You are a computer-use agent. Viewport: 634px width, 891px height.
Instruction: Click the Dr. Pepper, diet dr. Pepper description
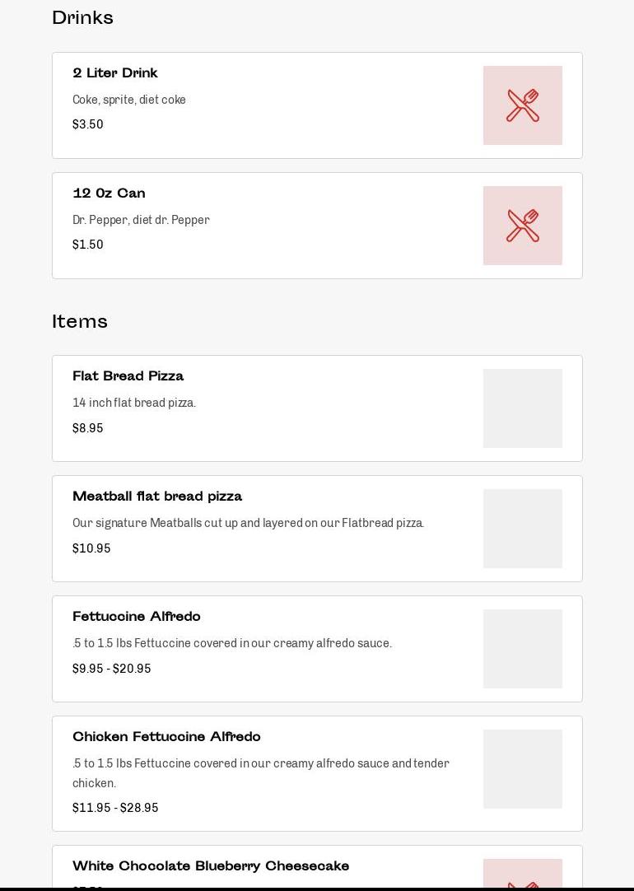(x=141, y=220)
